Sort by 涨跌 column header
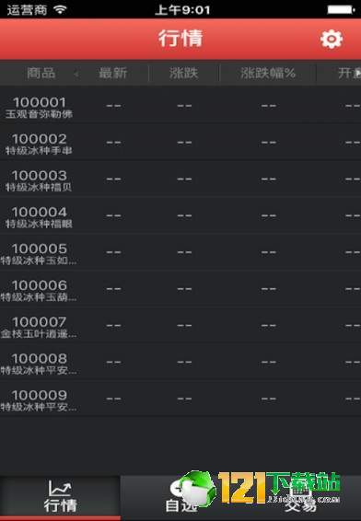The image size is (361, 521). pyautogui.click(x=183, y=73)
